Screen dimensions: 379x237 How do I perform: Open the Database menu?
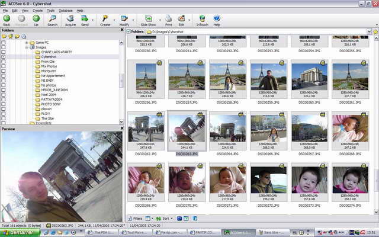tap(66, 11)
